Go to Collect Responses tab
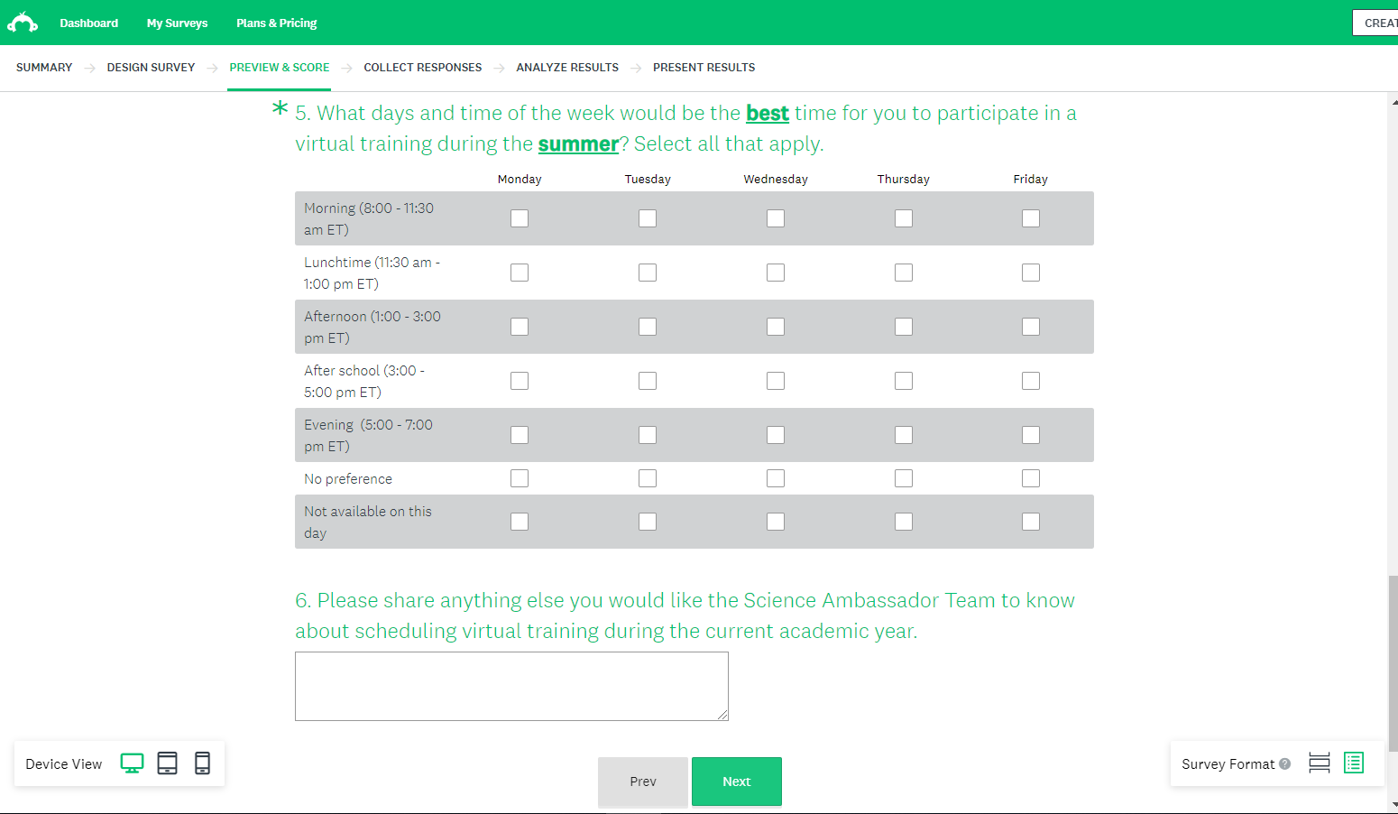The height and width of the screenshot is (814, 1398). coord(422,68)
